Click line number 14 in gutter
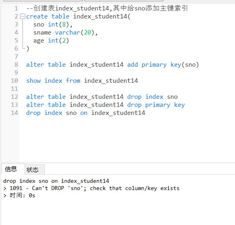Image resolution: width=235 pixels, height=225 pixels. tap(14, 113)
